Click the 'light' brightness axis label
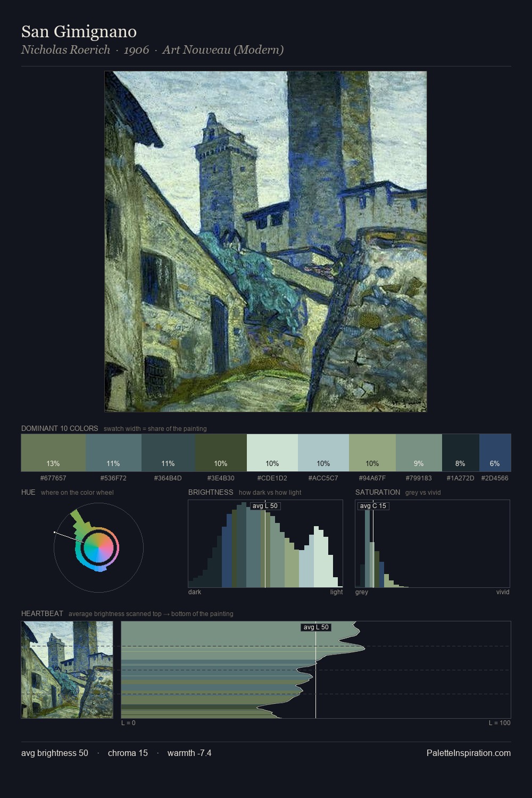The height and width of the screenshot is (798, 532). coord(336,592)
